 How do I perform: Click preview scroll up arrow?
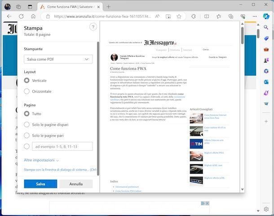[242, 24]
